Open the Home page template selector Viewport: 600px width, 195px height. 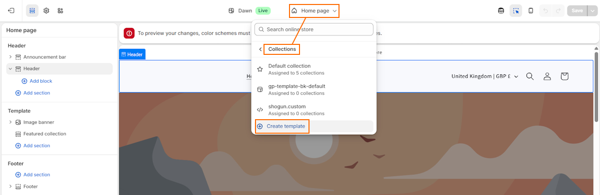pos(314,10)
